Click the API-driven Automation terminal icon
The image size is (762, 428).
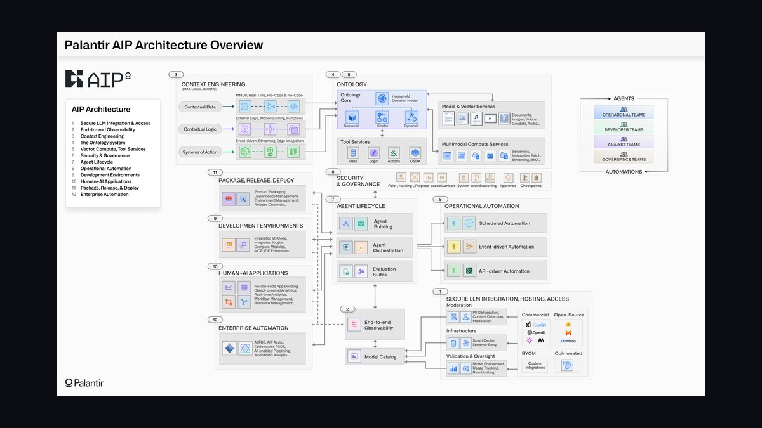pos(469,271)
